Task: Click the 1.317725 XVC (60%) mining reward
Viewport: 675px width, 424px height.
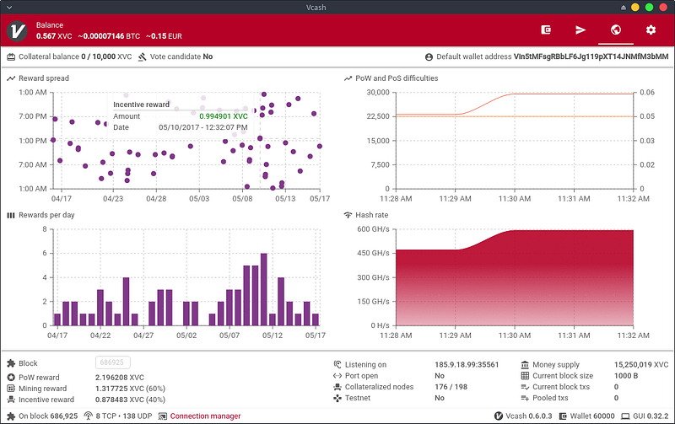Action: [x=131, y=389]
